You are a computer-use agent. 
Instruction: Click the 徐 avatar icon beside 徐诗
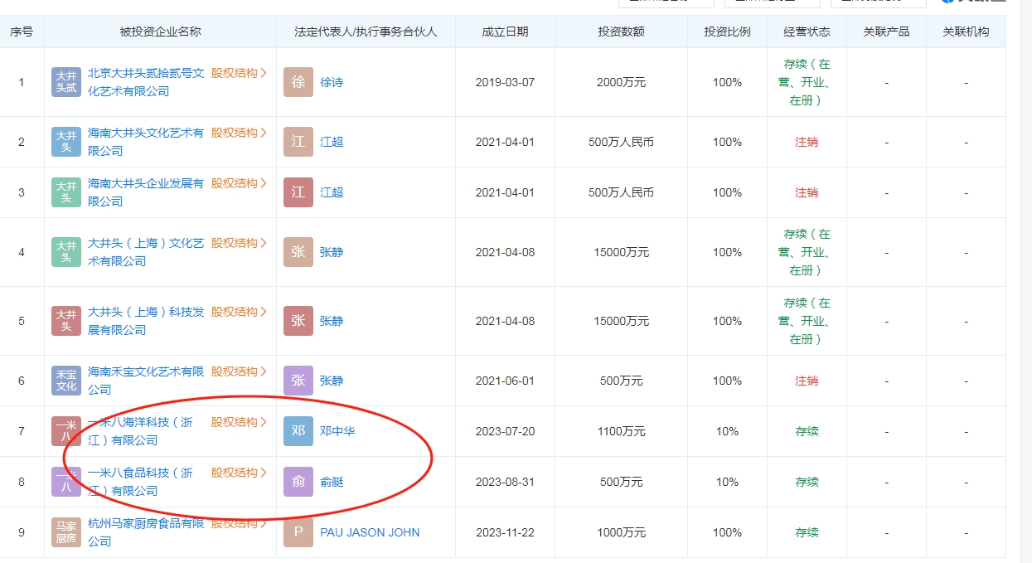[298, 82]
